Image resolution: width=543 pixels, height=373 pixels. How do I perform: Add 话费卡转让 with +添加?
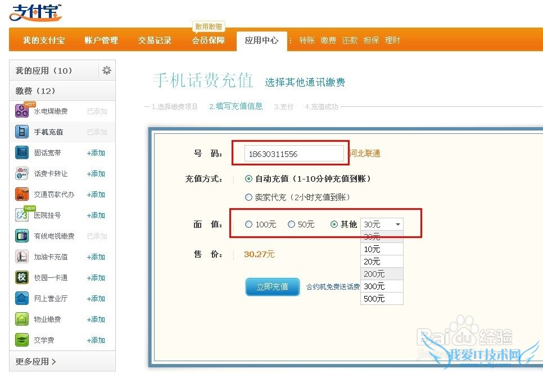tap(96, 174)
